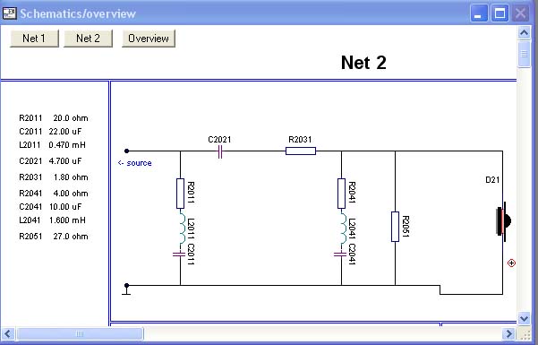Open the Overview schematic view

click(149, 39)
